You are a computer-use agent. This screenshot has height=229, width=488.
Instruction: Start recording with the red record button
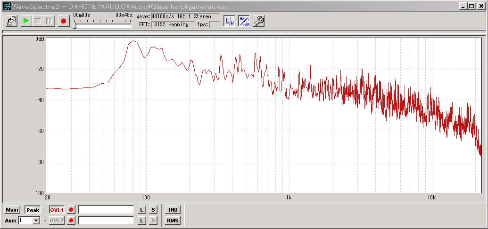(64, 21)
